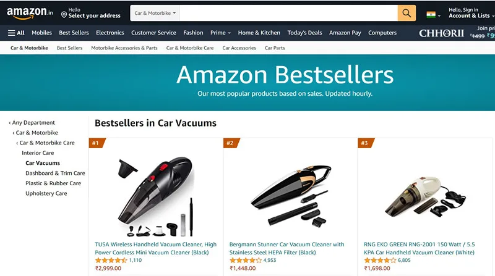Click TUSA vacuum star rating
The height and width of the screenshot is (276, 495).
point(111,260)
